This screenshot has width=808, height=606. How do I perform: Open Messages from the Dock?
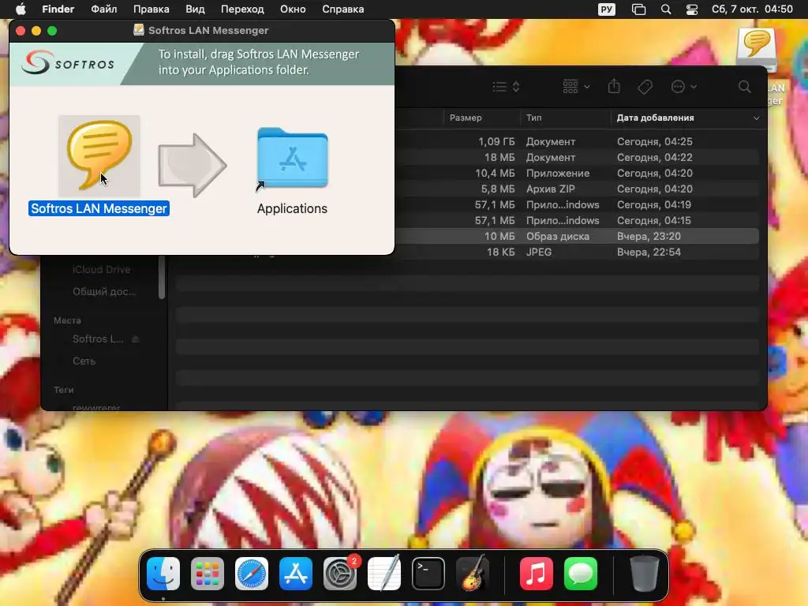[x=580, y=574]
